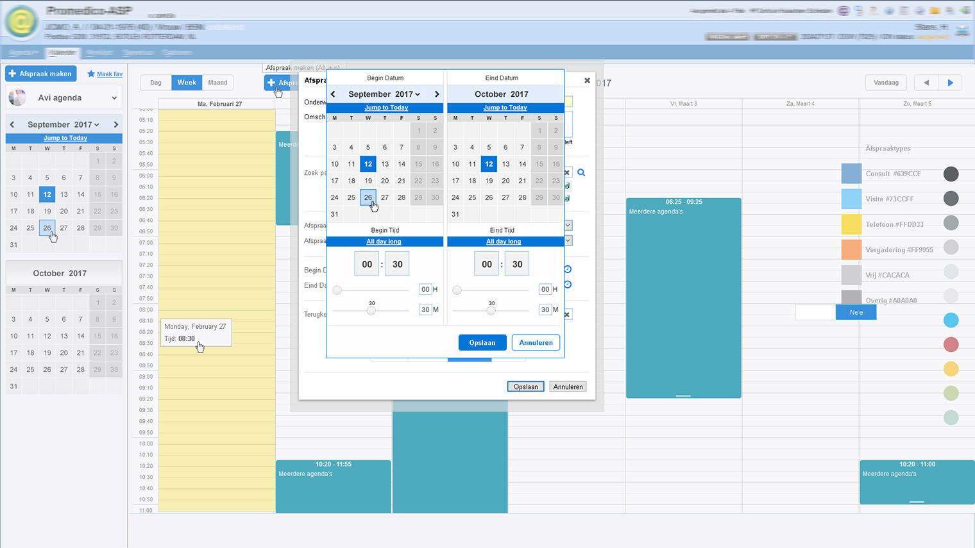This screenshot has width=975, height=548.
Task: Go to previous month in Begin Datum picker
Action: pos(333,94)
